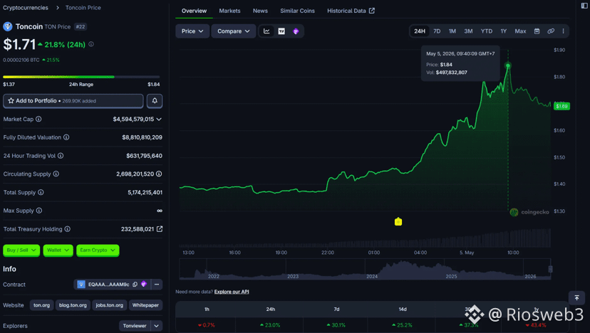The height and width of the screenshot is (333, 590).
Task: Open the calendar date range picker
Action: pos(537,31)
